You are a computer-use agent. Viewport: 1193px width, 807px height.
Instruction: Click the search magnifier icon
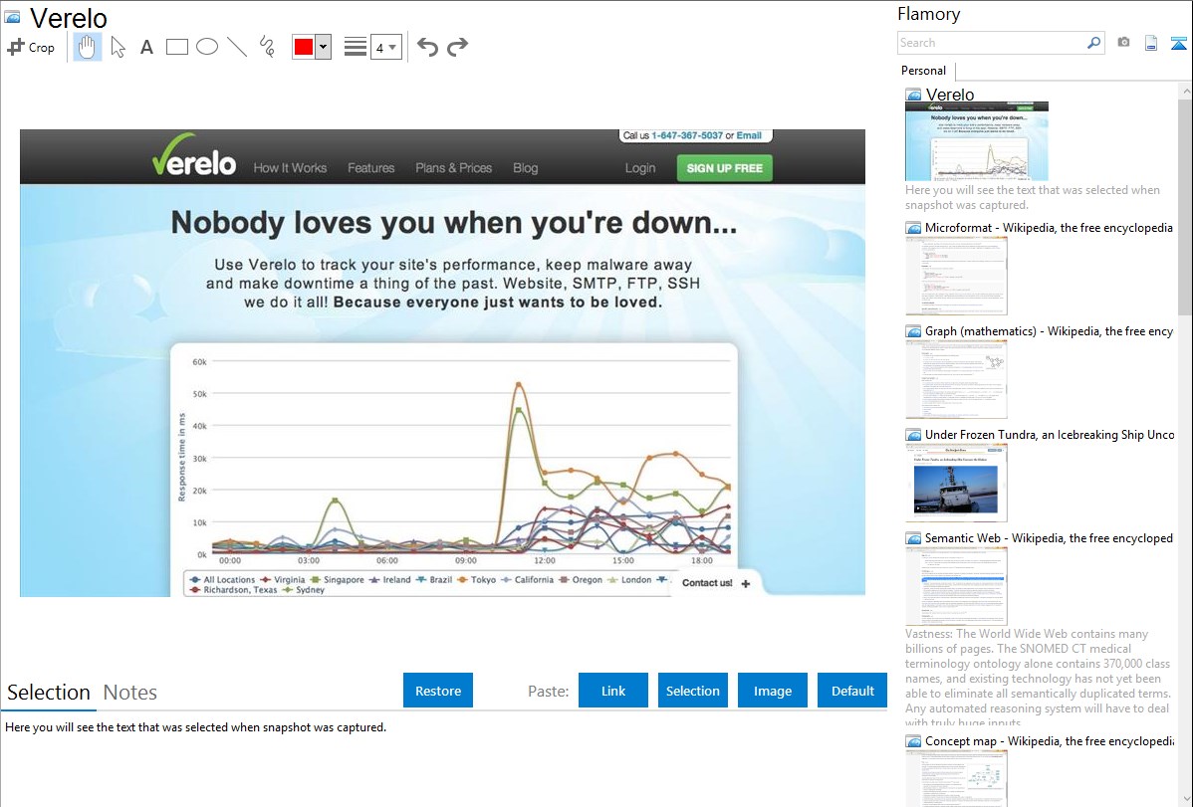(x=1093, y=43)
